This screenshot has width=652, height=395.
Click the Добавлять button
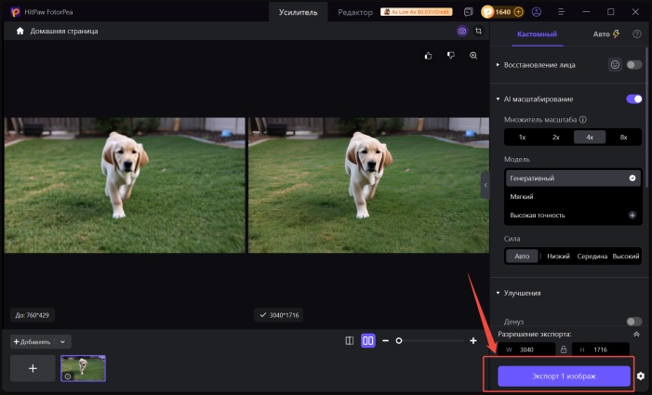32,342
